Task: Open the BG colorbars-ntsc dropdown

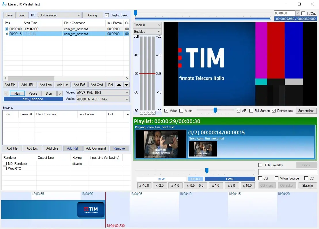Action: tap(59, 15)
